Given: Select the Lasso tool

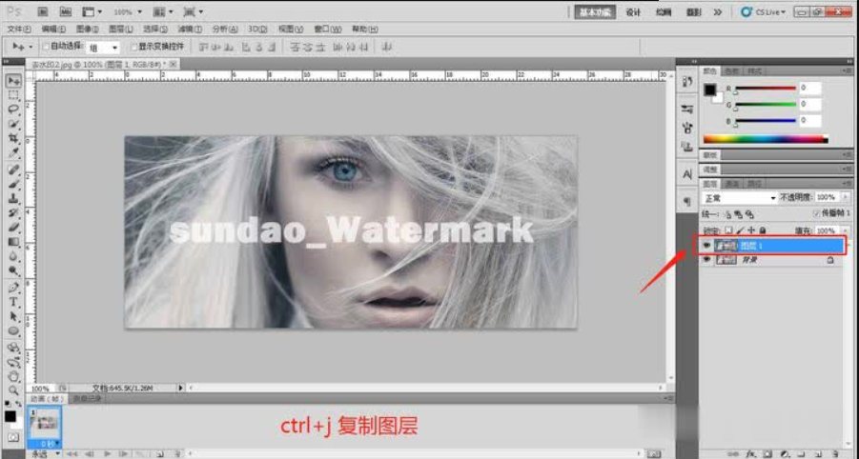Looking at the screenshot, I should [x=13, y=110].
